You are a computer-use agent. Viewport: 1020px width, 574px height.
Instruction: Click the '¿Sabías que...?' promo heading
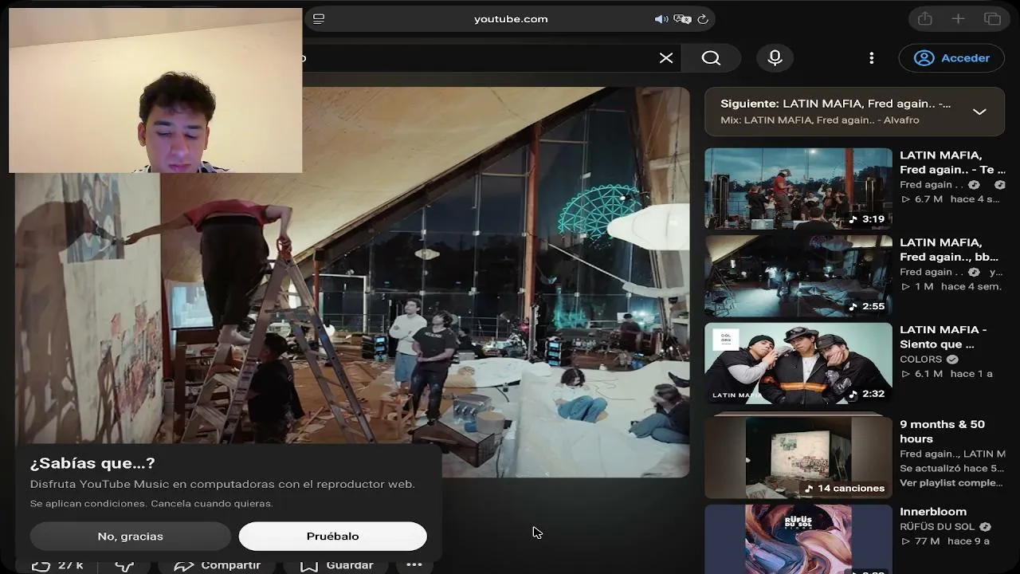[92, 463]
